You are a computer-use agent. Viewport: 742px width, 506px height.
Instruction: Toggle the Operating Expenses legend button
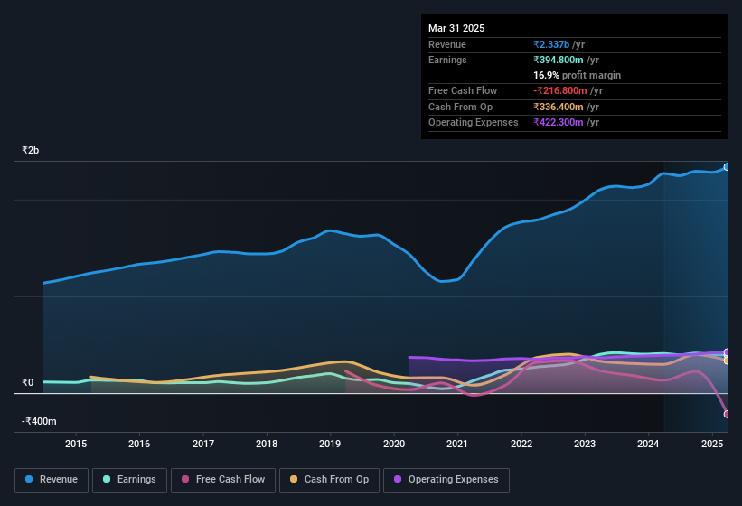coord(446,481)
